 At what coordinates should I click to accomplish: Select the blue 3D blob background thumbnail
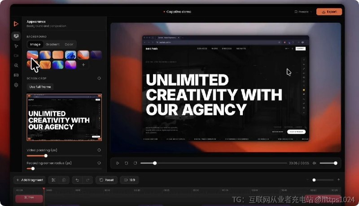tap(70, 55)
